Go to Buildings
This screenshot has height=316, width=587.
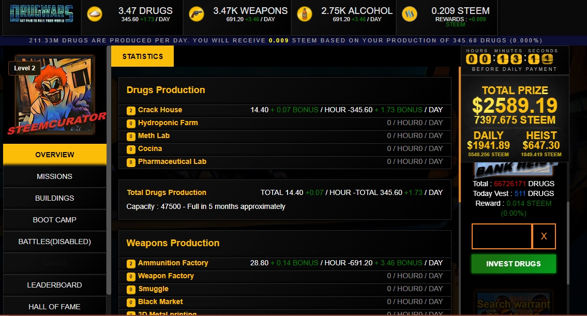55,198
